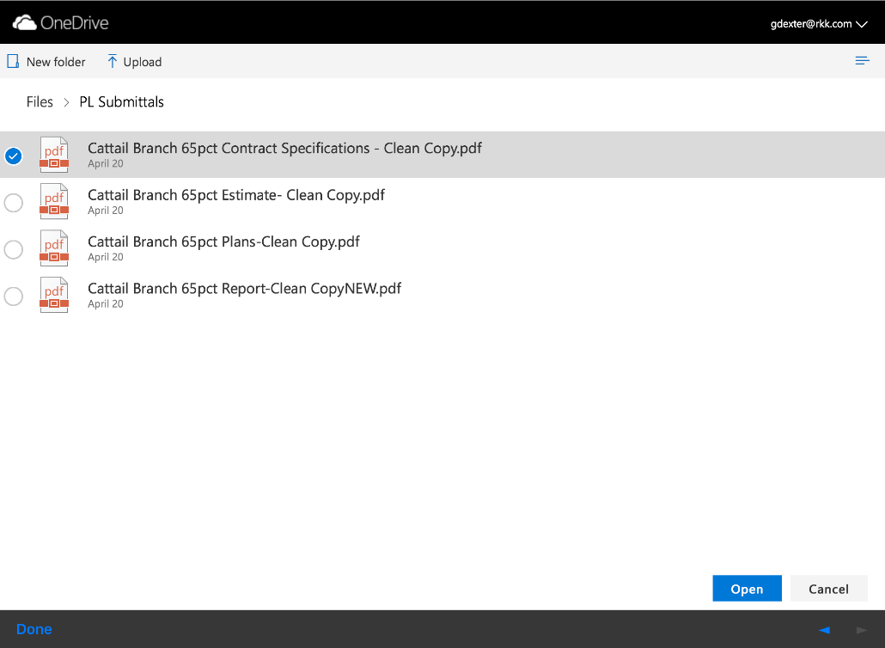Click PL Submittals in the breadcrumb
885x648 pixels.
click(121, 102)
